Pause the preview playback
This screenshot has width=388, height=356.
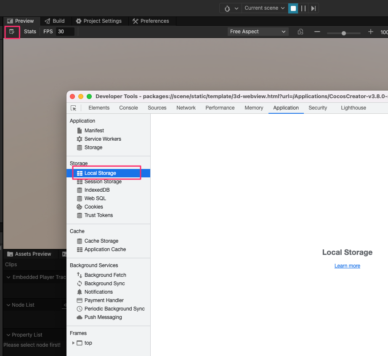(x=303, y=8)
